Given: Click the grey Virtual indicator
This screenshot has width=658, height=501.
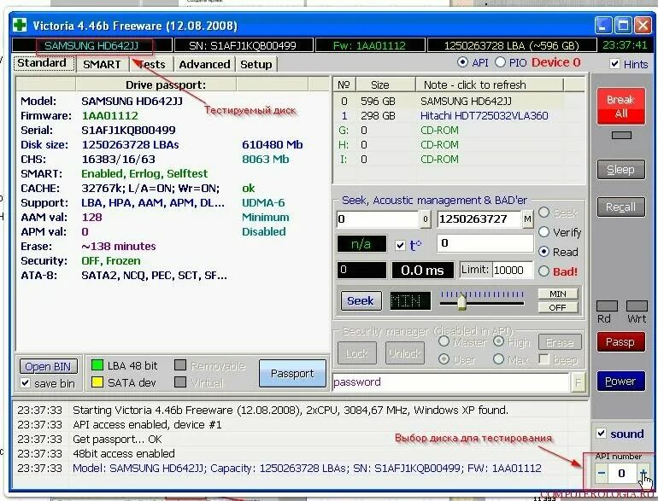Looking at the screenshot, I should click(x=180, y=382).
